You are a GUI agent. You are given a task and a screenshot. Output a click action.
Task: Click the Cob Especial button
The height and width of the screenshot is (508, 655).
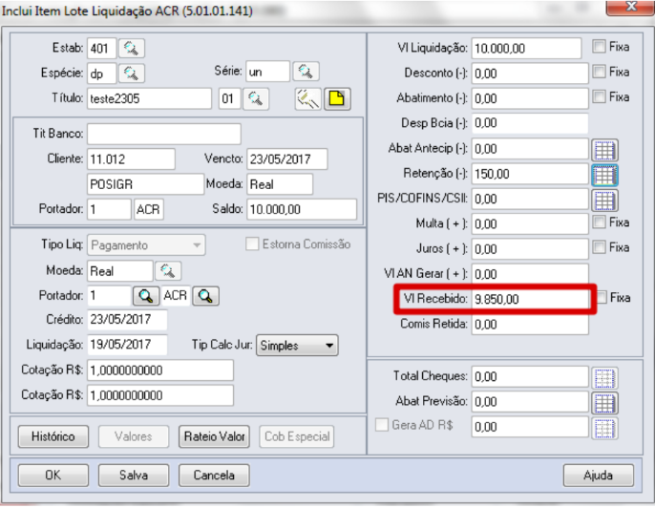[x=297, y=436]
